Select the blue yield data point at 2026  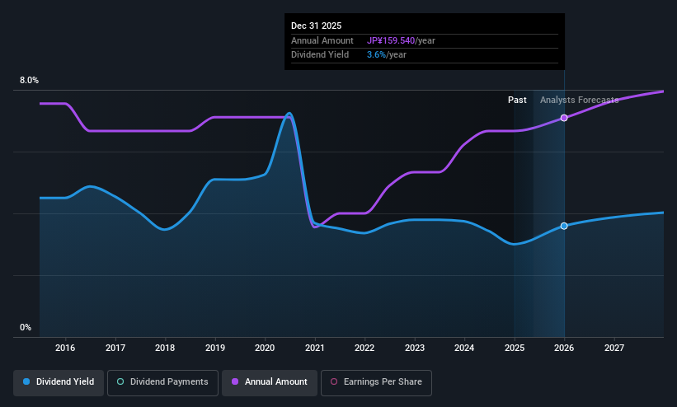564,227
